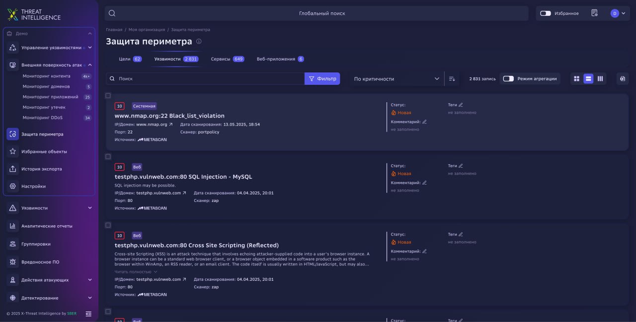Toggle the Избранное switch

click(546, 13)
